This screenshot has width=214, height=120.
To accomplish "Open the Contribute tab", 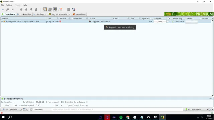I will (x=79, y=14).
